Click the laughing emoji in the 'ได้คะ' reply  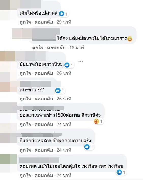[x=130, y=39]
